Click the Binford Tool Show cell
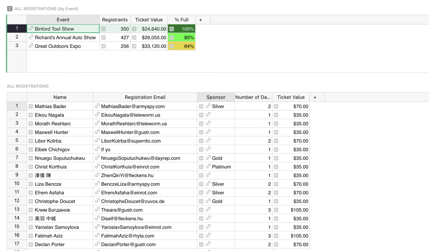 tap(63, 29)
